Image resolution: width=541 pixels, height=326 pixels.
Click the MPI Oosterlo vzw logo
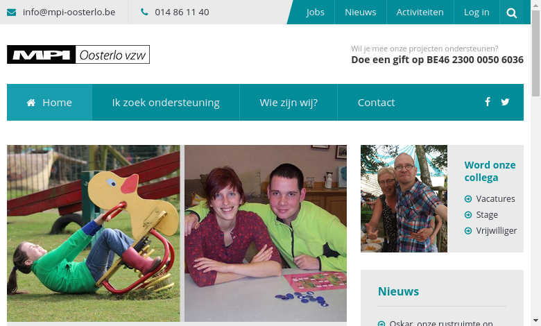pyautogui.click(x=78, y=55)
